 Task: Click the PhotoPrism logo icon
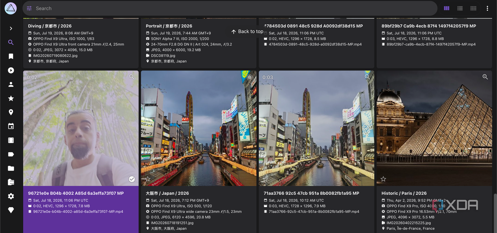(11, 8)
